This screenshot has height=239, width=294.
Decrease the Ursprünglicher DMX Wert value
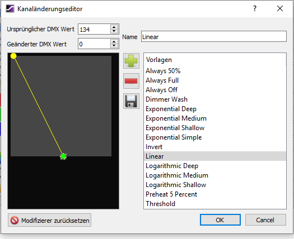point(114,31)
